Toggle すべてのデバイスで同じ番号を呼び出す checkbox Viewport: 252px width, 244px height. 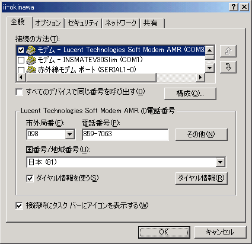pyautogui.click(x=19, y=92)
